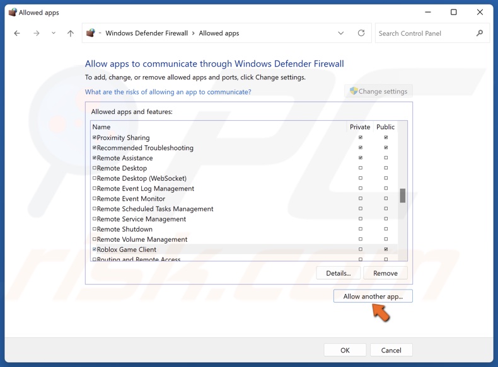The width and height of the screenshot is (498, 367).
Task: Open the breadcrumb chevron after Windows Defender Firewall
Action: click(194, 33)
